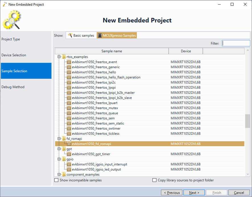This screenshot has height=197, width=252.
Task: Select evkbimxrt1050_igpio_input_interrupt sample text
Action: tap(100, 164)
